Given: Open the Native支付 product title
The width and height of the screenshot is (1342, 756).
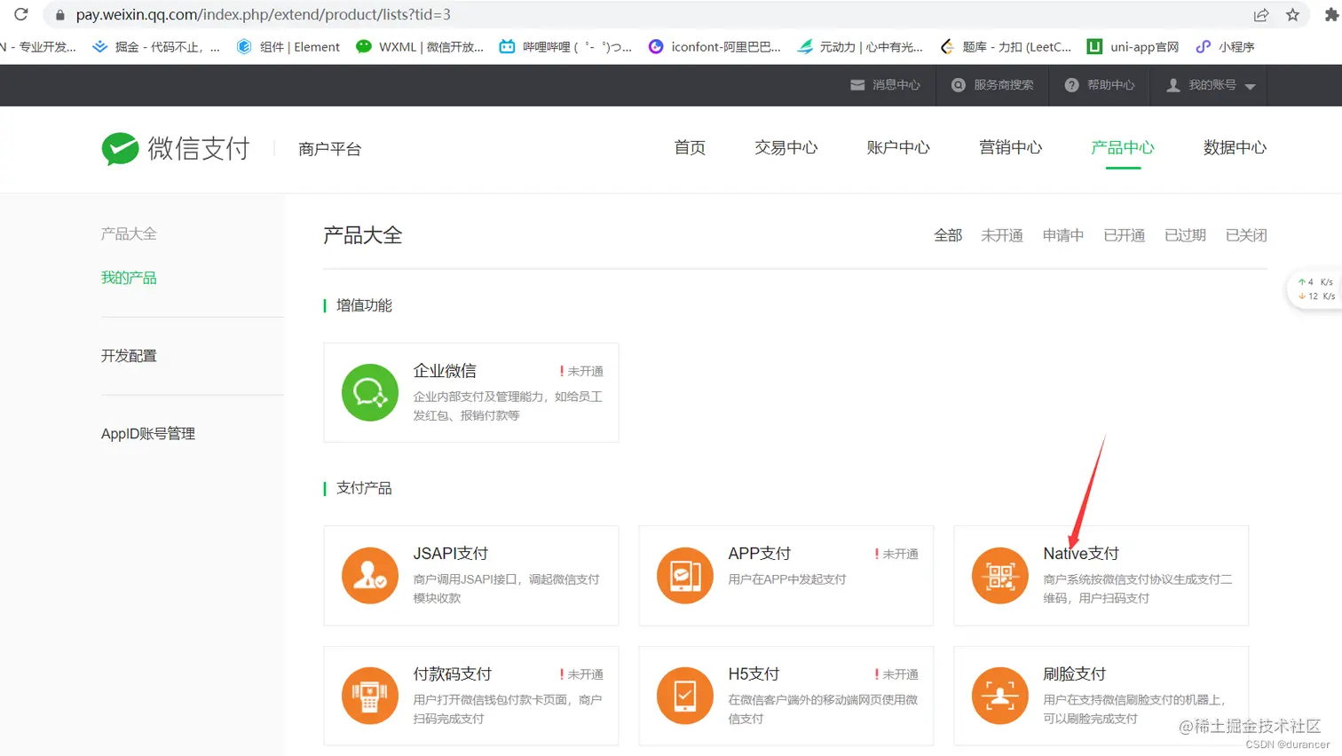Looking at the screenshot, I should (x=1081, y=554).
